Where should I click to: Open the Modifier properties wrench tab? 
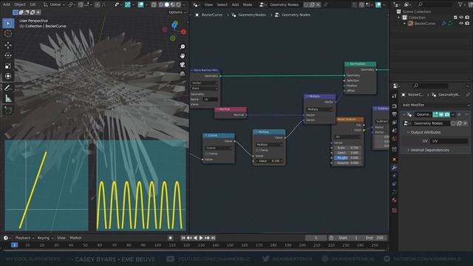[x=394, y=168]
